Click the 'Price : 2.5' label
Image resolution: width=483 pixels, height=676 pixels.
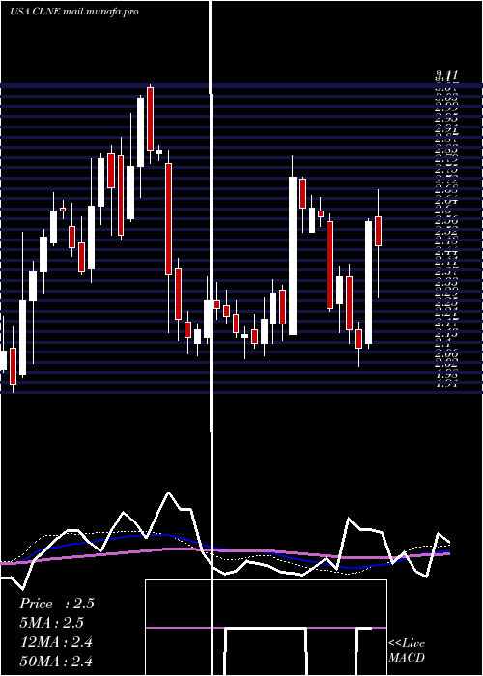pyautogui.click(x=56, y=604)
